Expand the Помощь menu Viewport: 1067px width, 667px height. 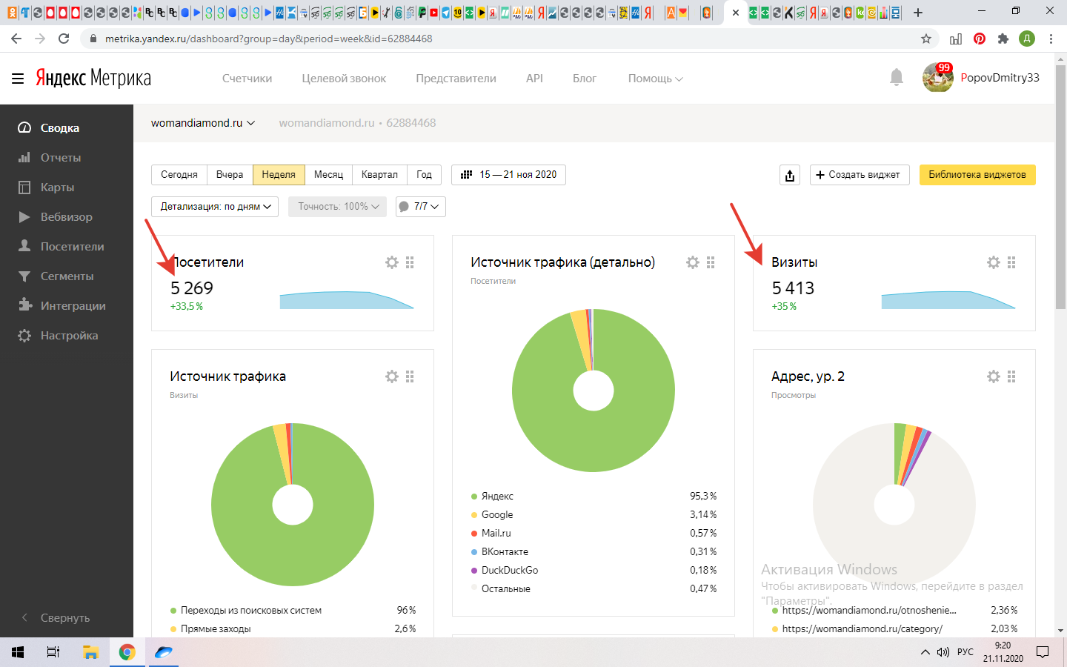(x=655, y=78)
